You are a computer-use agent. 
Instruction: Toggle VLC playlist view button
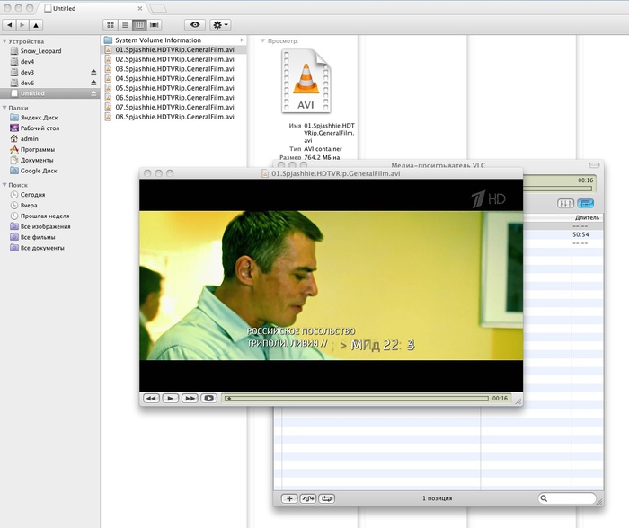585,203
